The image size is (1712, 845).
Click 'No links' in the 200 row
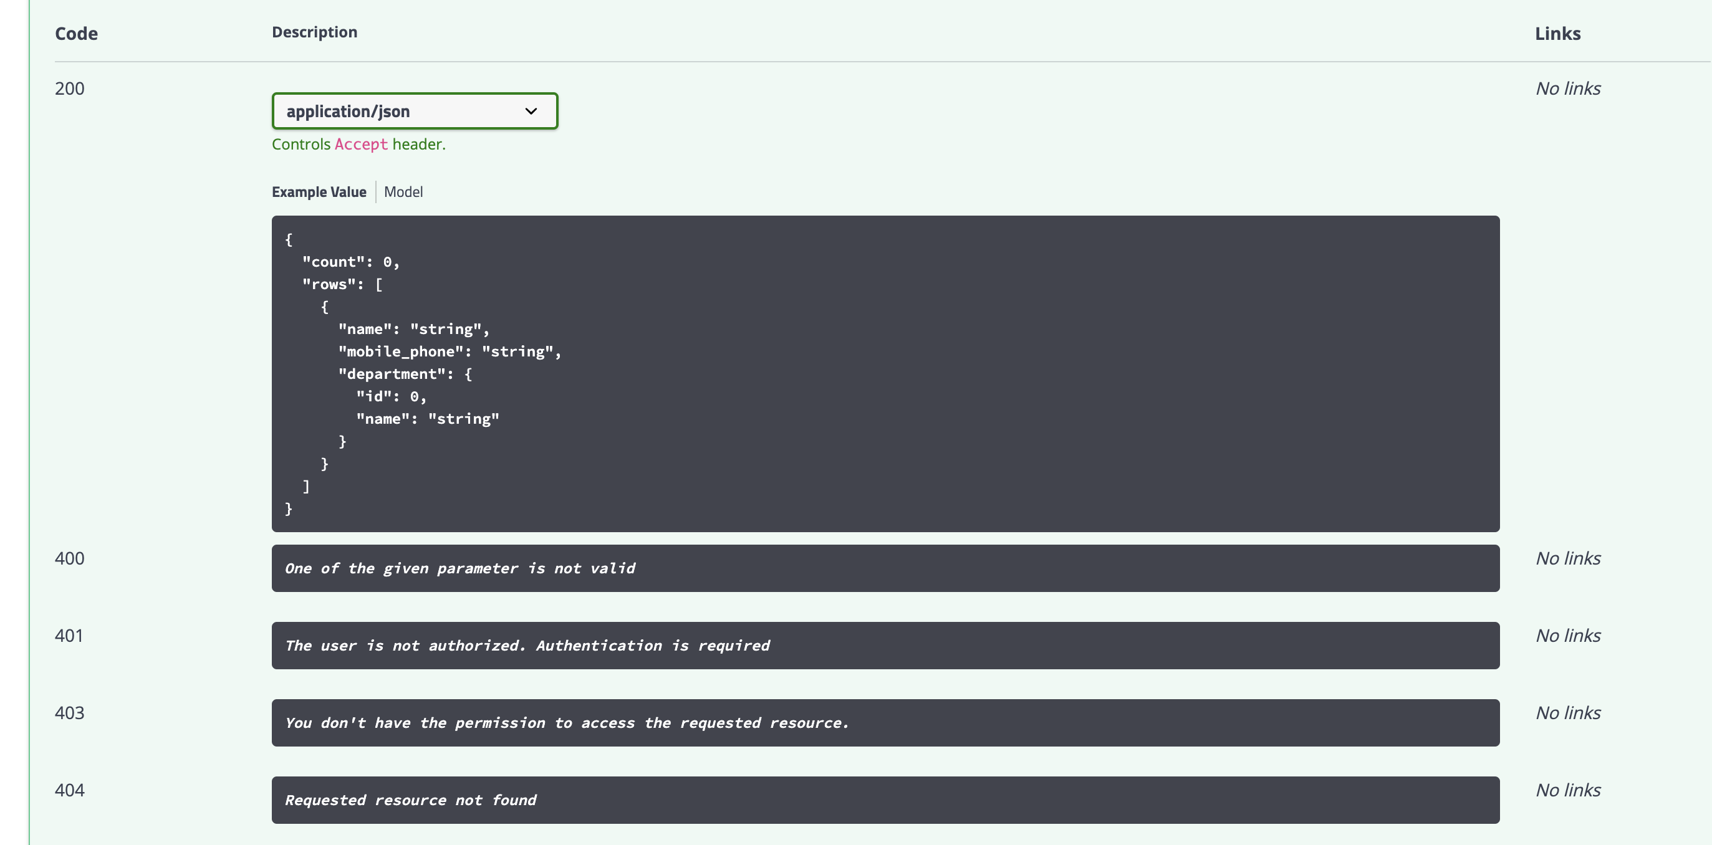(x=1568, y=88)
